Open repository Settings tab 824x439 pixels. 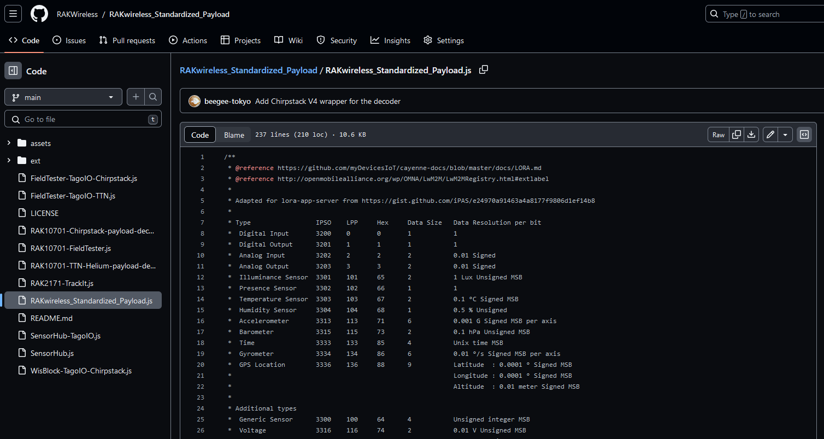click(444, 40)
